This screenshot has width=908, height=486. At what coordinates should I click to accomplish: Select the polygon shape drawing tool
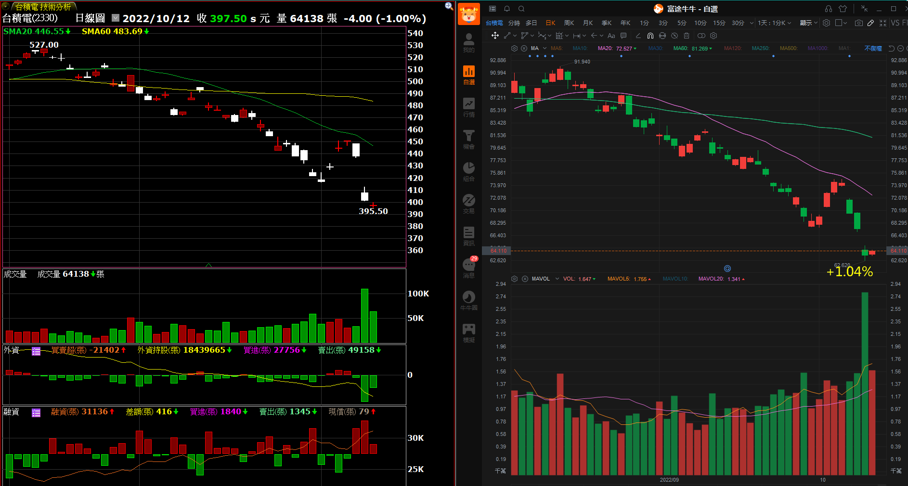click(525, 36)
